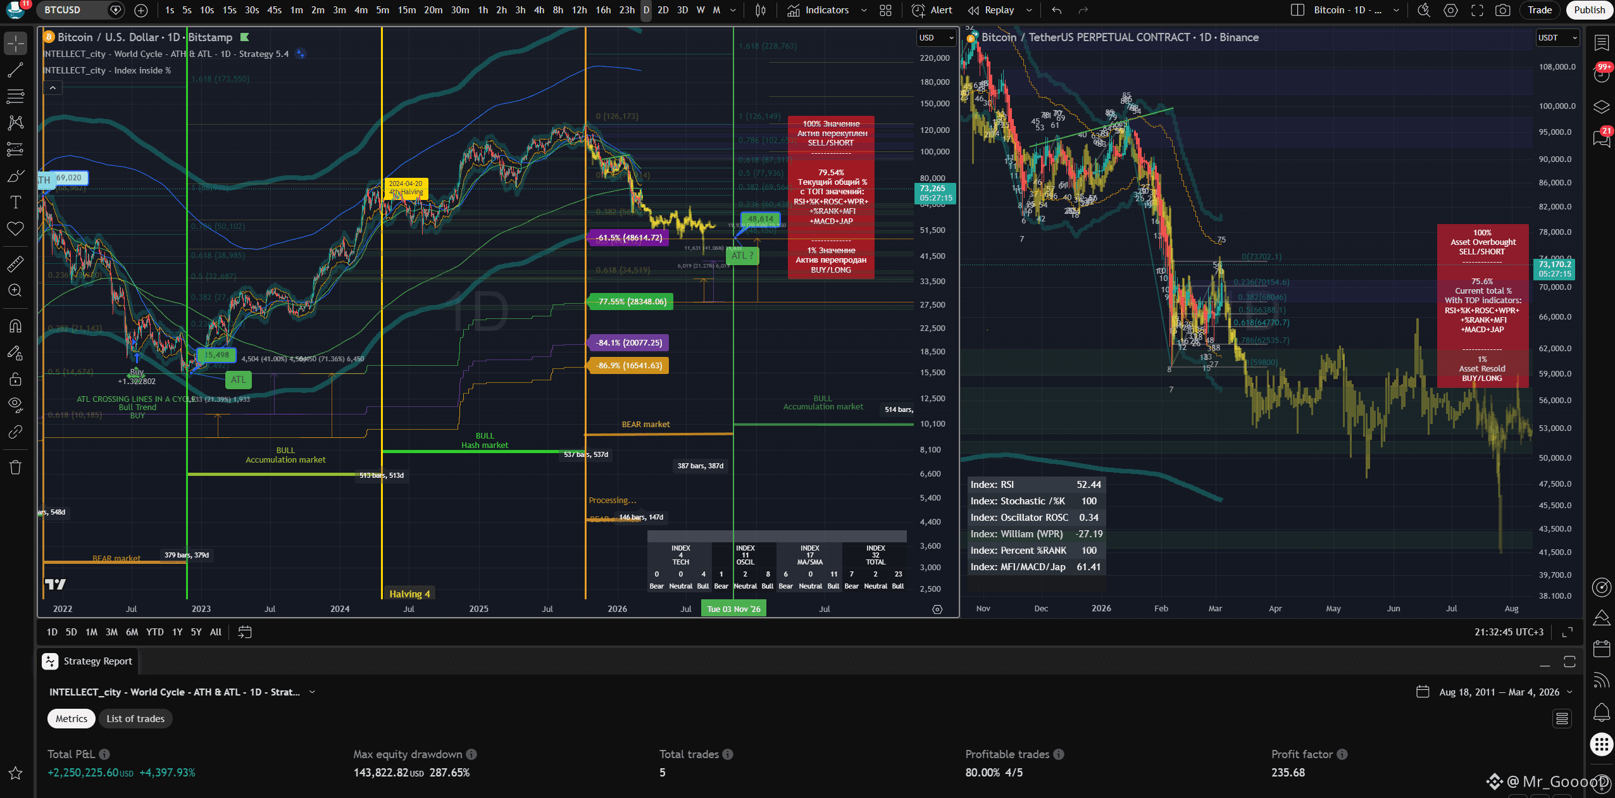This screenshot has width=1615, height=798.
Task: Toggle lock all drawings
Action: click(15, 379)
